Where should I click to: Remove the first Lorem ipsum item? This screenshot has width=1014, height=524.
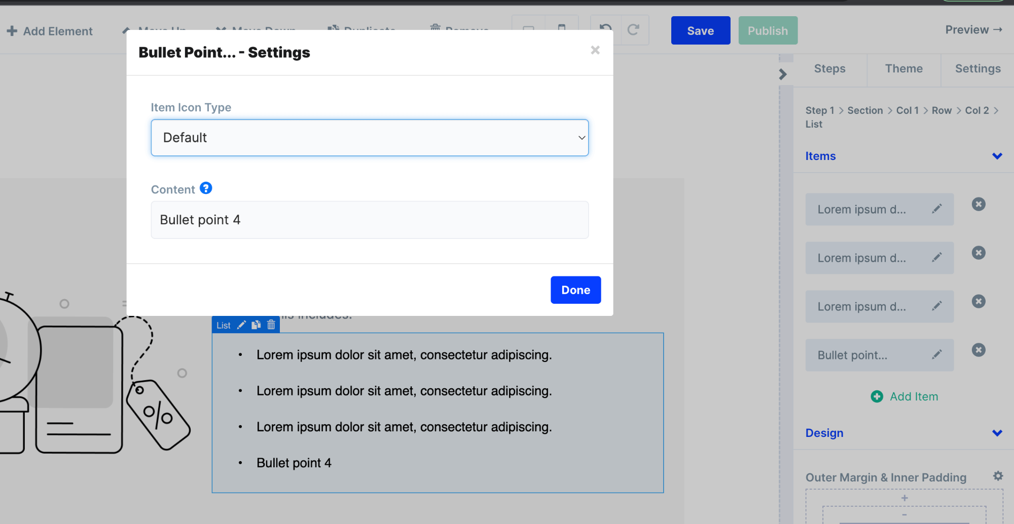pyautogui.click(x=979, y=204)
